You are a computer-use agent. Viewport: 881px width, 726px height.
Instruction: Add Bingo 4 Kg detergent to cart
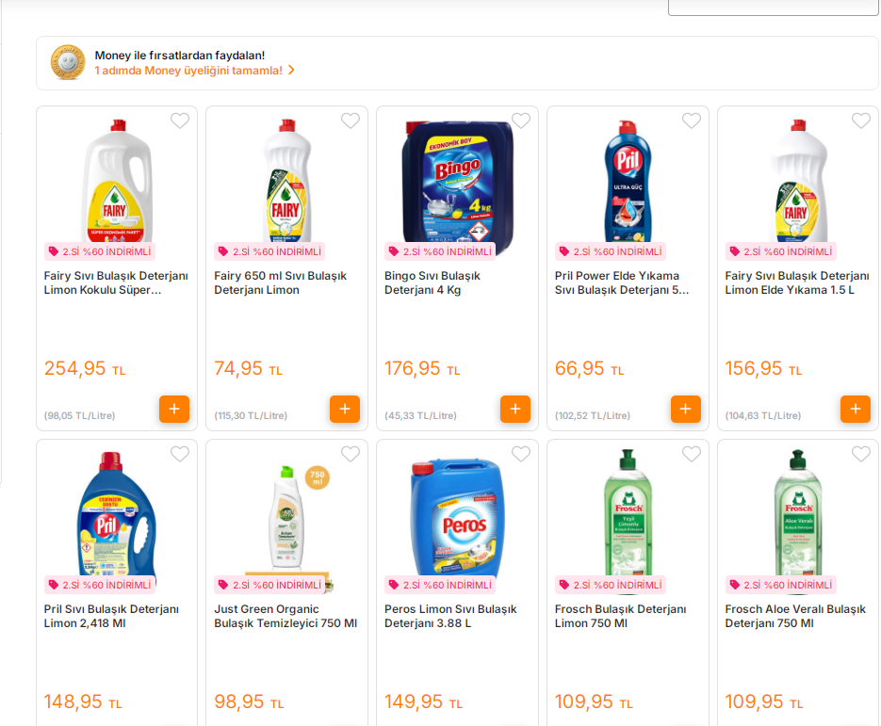click(515, 409)
